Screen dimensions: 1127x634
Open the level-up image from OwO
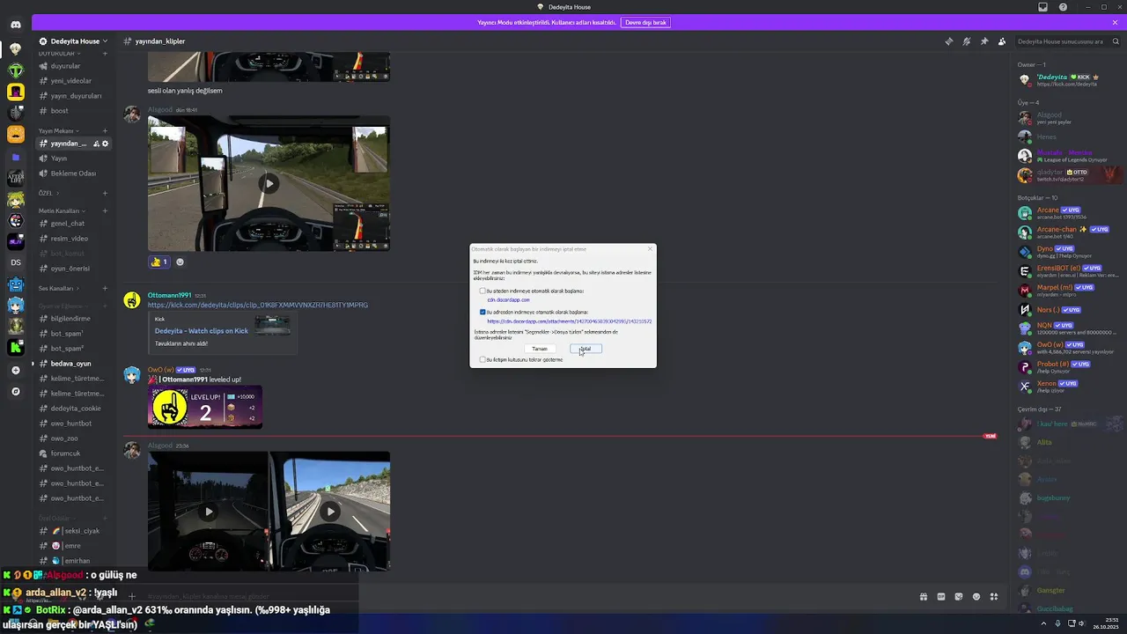pyautogui.click(x=205, y=408)
